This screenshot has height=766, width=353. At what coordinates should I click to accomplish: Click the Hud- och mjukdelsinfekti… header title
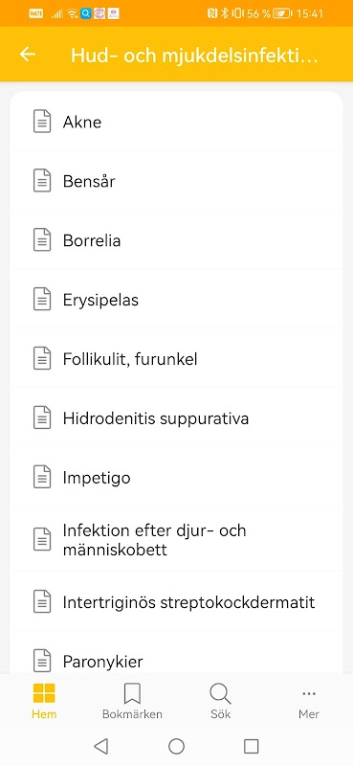click(x=194, y=56)
